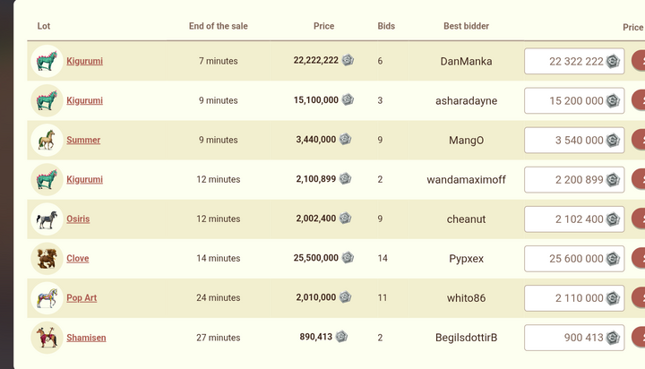Click Kigurumi horse icon in DanManka's row
Screen dimensions: 645x369
click(x=46, y=61)
